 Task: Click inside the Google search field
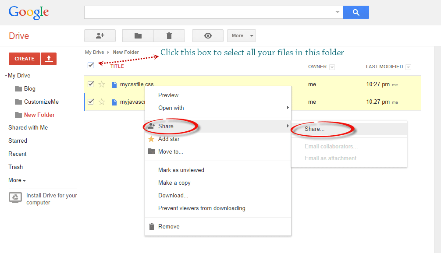(x=210, y=12)
